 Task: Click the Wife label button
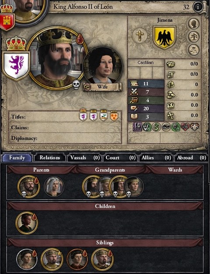[x=102, y=87]
